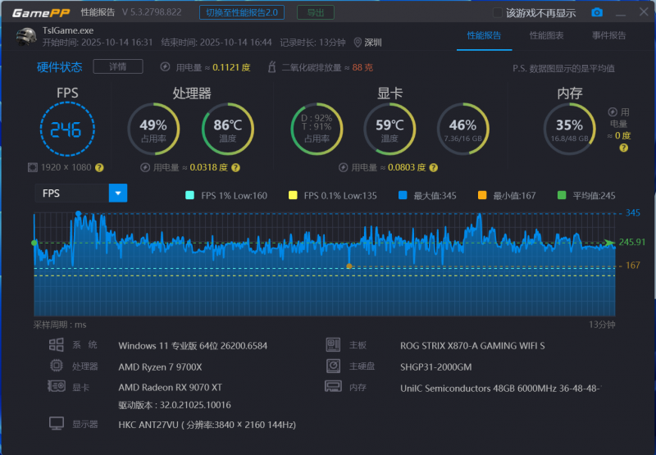Click the FPS 246 circular gauge

coord(67,129)
